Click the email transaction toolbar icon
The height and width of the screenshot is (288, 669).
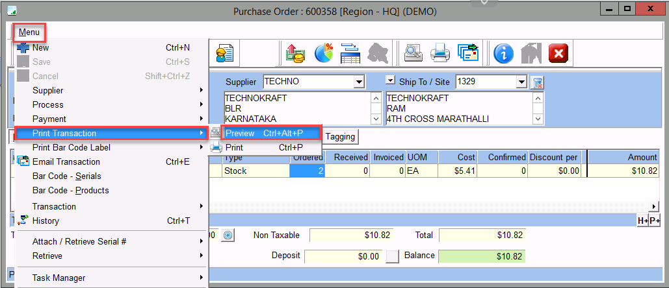coord(467,53)
